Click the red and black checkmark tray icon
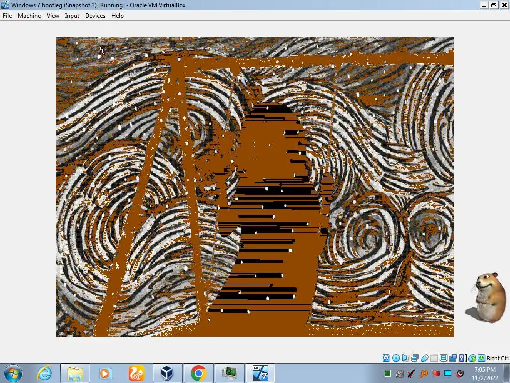Viewport: 510px width, 383px height. [411, 373]
